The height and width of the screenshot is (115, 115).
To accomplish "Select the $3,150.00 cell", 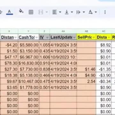I will point(28,51).
